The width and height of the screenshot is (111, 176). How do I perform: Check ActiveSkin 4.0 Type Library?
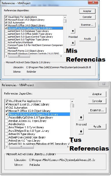[x=7, y=141]
